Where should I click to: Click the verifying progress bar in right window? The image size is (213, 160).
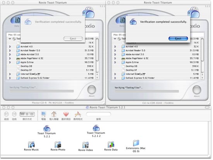[147, 91]
